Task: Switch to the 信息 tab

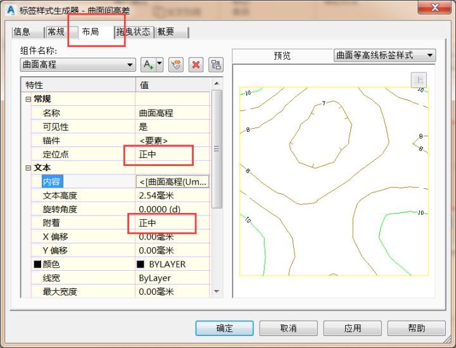Action: pos(28,32)
